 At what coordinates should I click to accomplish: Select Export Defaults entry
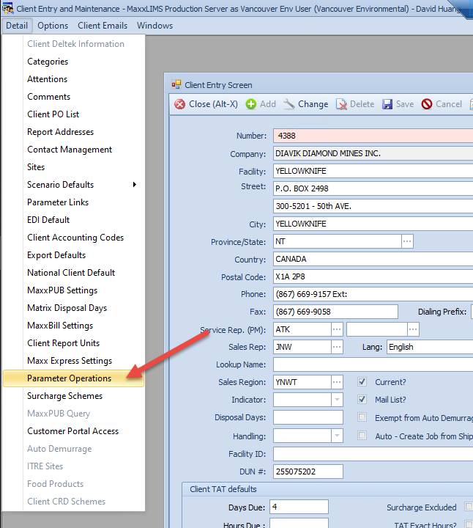tap(74, 255)
